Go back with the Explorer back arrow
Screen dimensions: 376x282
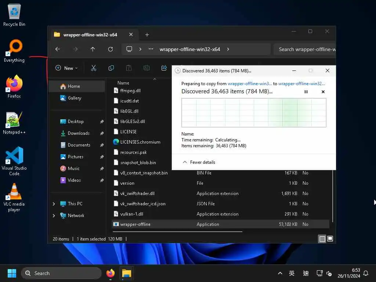click(58, 49)
